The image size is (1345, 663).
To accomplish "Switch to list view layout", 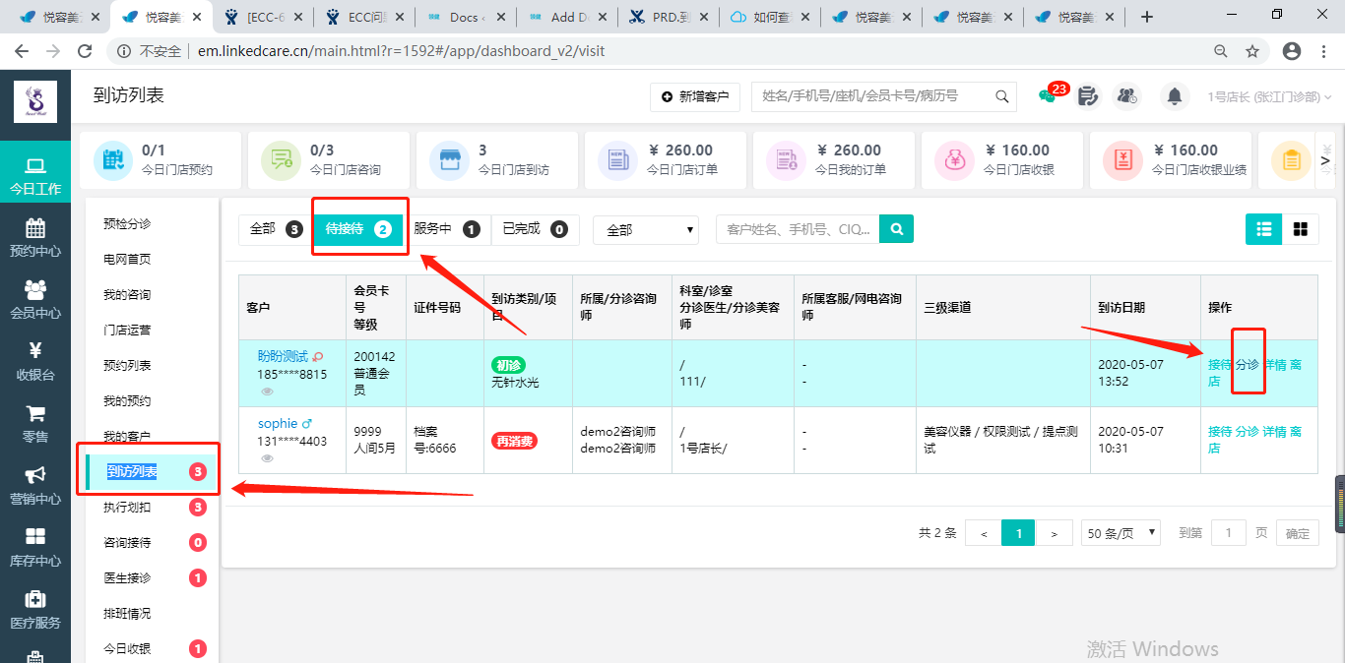I will pyautogui.click(x=1263, y=229).
